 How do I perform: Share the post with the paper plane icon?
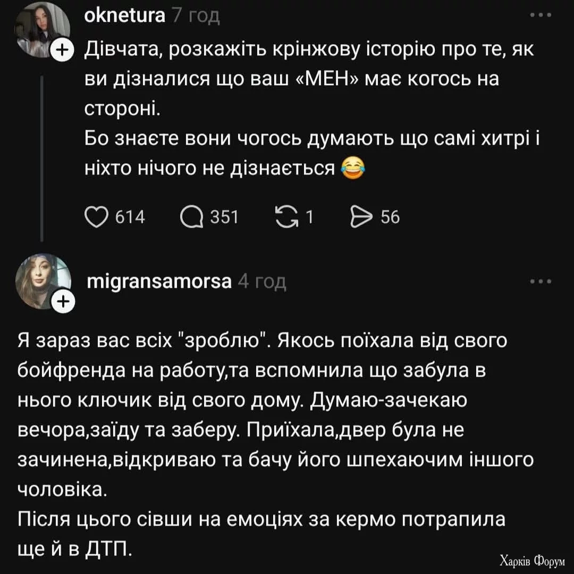coord(362,217)
